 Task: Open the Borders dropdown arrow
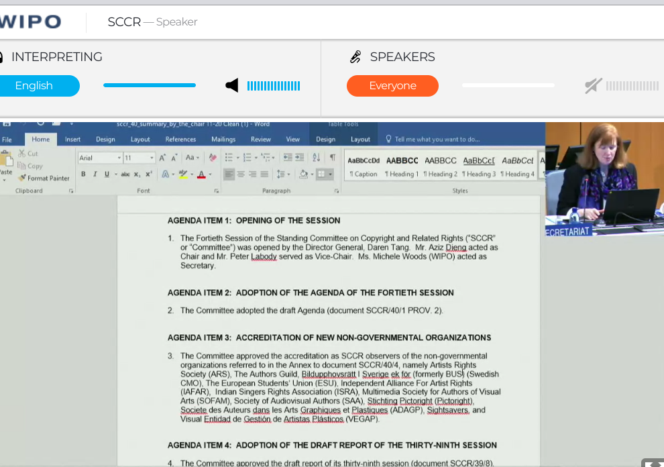[330, 174]
